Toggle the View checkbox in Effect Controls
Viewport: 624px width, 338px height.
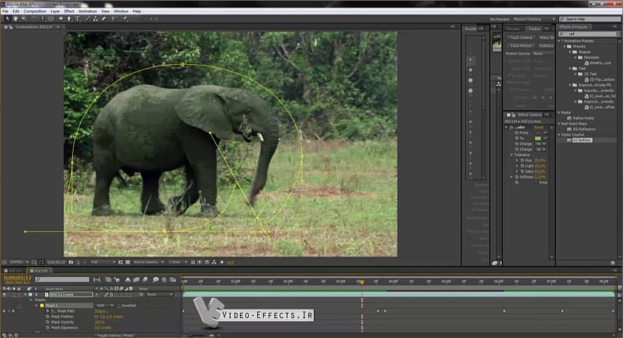(536, 182)
